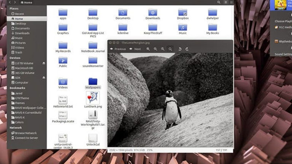This screenshot has height=164, width=292.
Task: Go back using the file manager back arrow
Action: coord(10,2)
